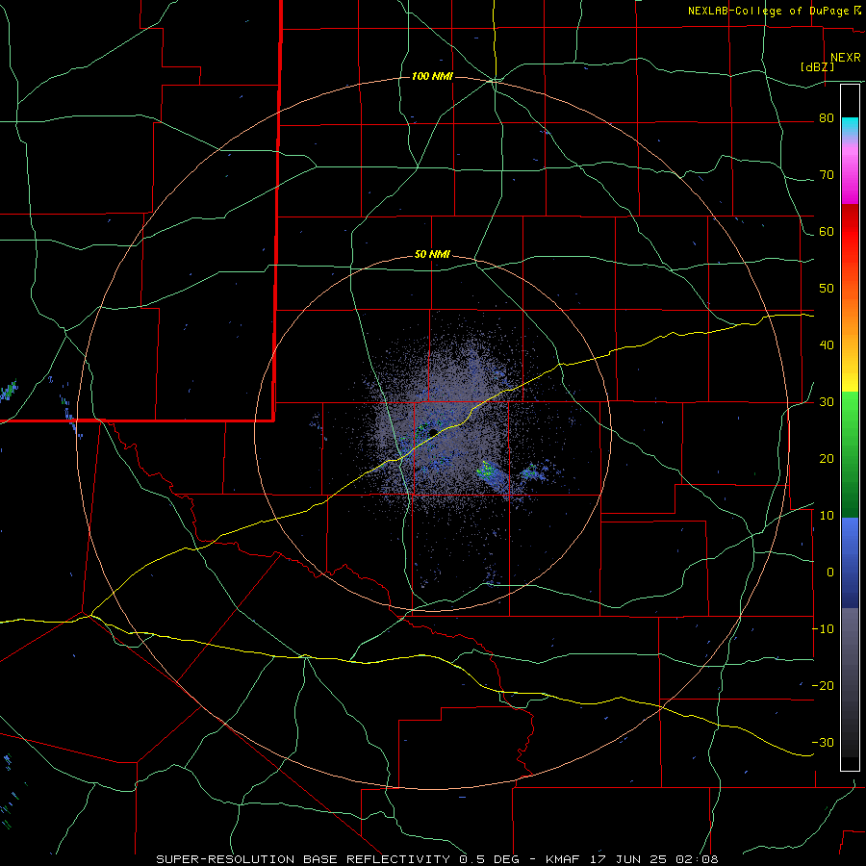Click the green echo cell southeast of radar
Screen dimensions: 866x866
pyautogui.click(x=487, y=470)
